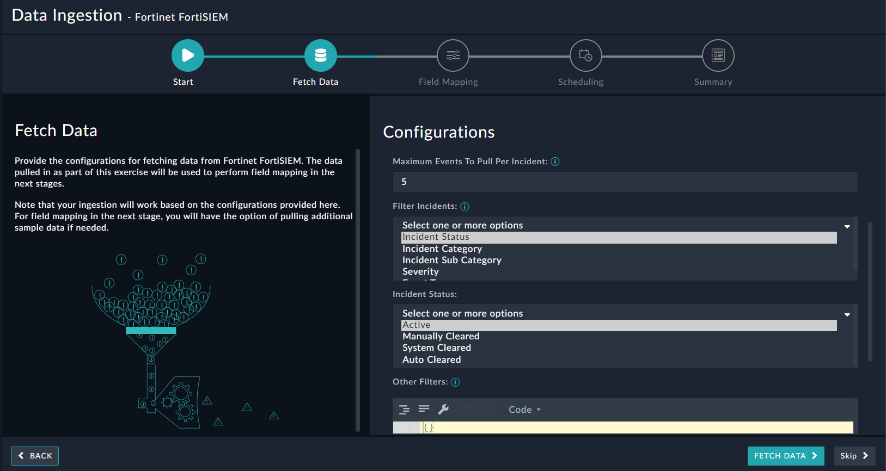Click the Summary step icon

(x=718, y=55)
